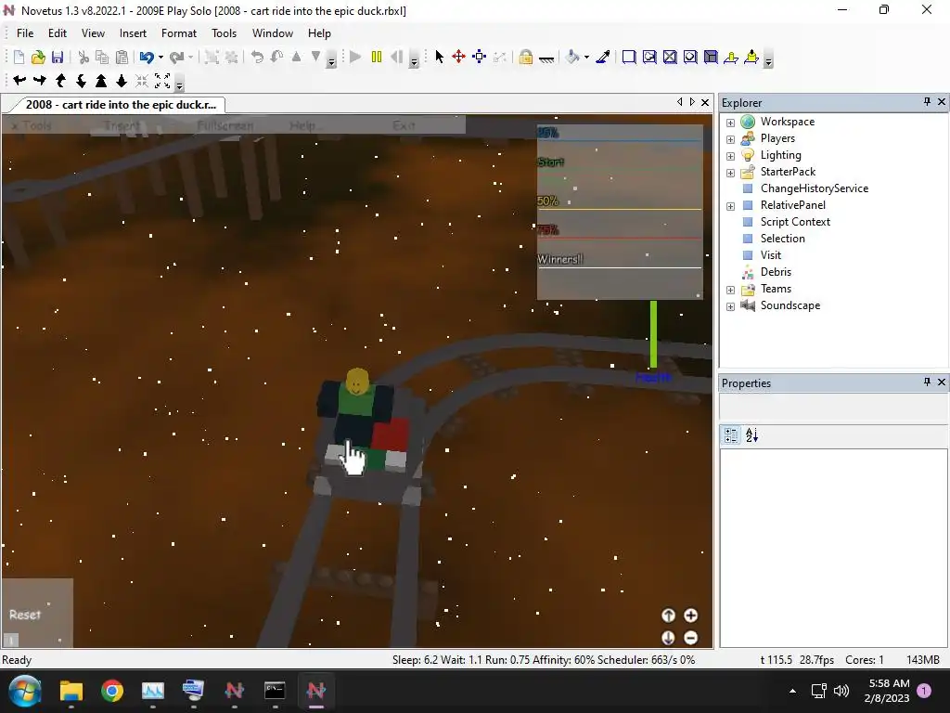This screenshot has width=950, height=713.
Task: Open a place with the folder icon
Action: pyautogui.click(x=38, y=57)
